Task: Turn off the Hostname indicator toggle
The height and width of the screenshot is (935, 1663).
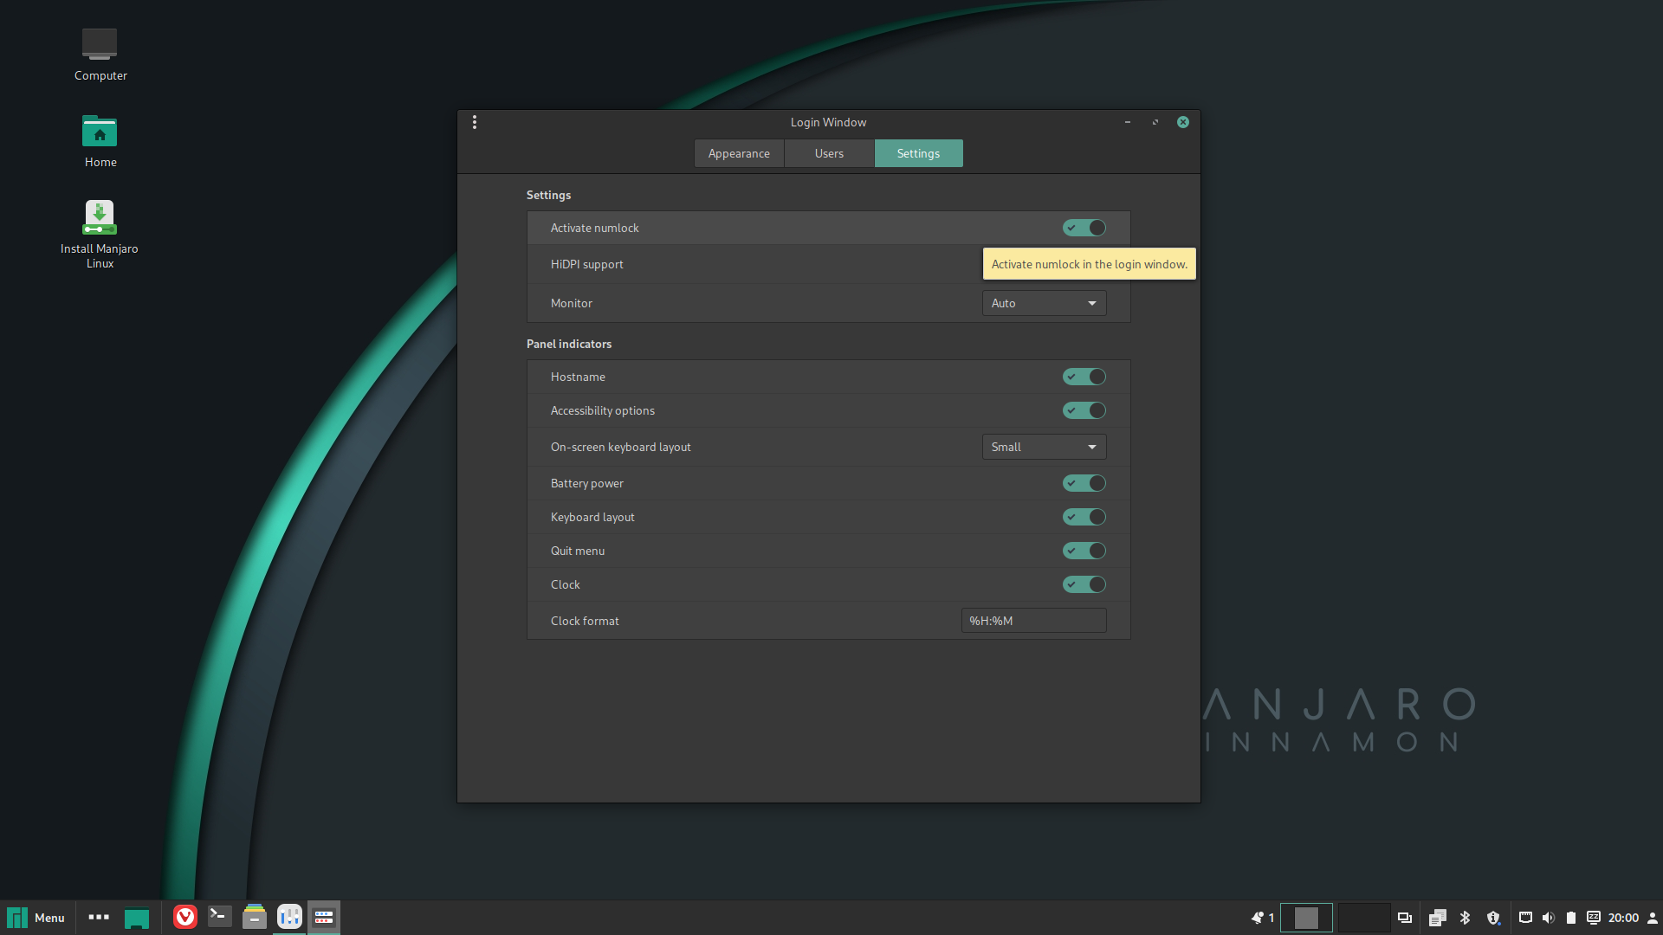Action: pos(1084,377)
